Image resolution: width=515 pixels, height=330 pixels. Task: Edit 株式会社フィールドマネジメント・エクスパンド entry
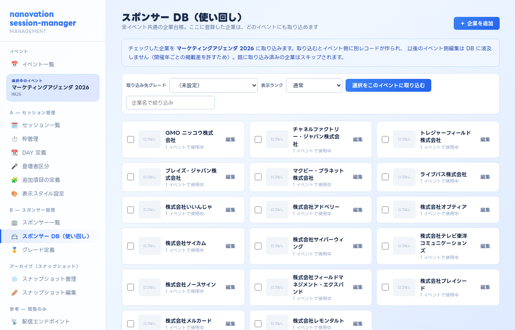(x=358, y=287)
